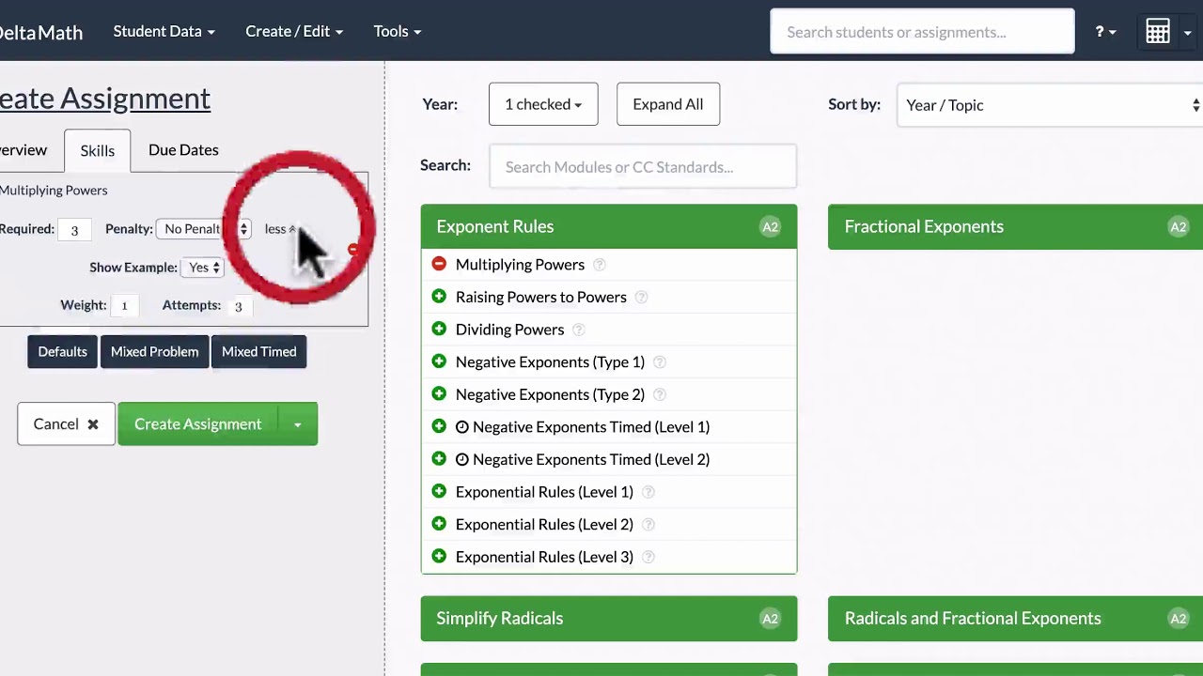
Task: Open the Show Example Yes selector
Action: tap(204, 268)
